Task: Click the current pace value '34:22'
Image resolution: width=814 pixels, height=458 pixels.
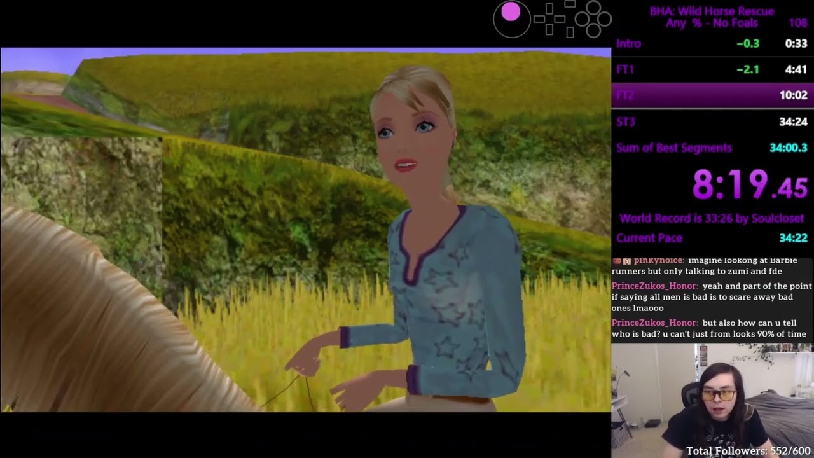Action: pos(793,238)
